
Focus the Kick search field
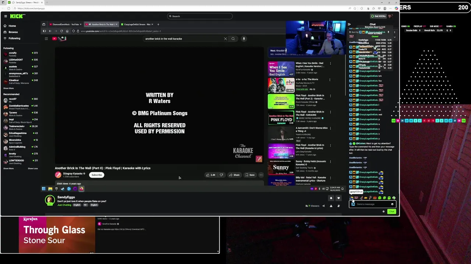[200, 16]
